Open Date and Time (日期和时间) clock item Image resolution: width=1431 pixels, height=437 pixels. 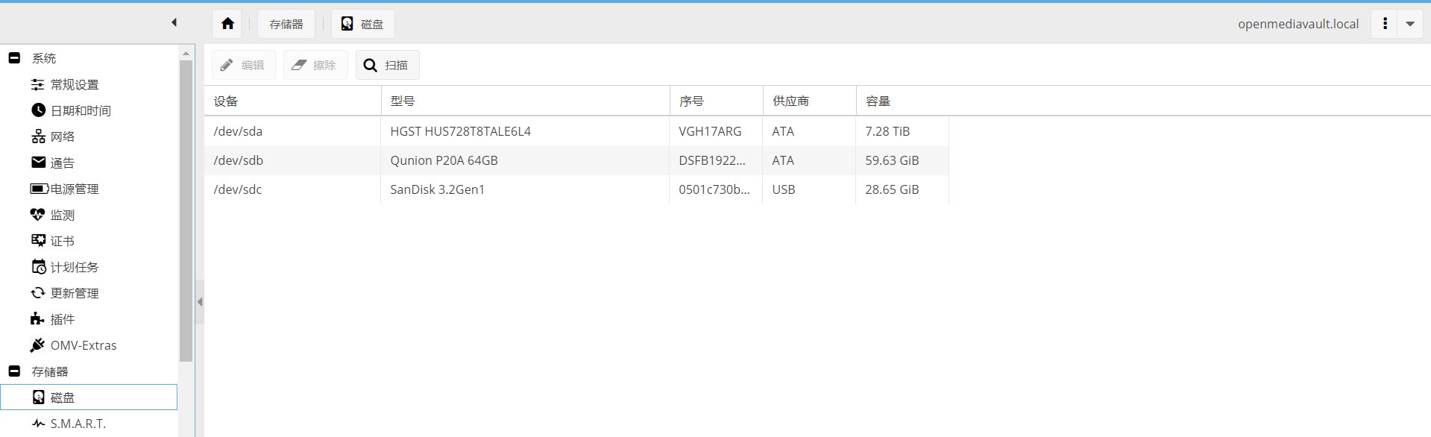(80, 110)
